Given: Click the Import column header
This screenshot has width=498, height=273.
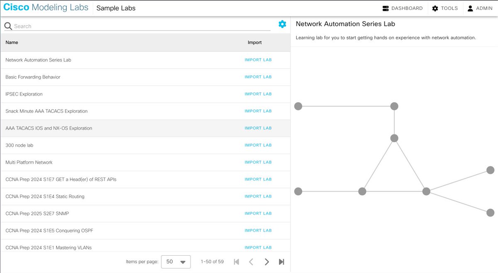Looking at the screenshot, I should coord(255,42).
